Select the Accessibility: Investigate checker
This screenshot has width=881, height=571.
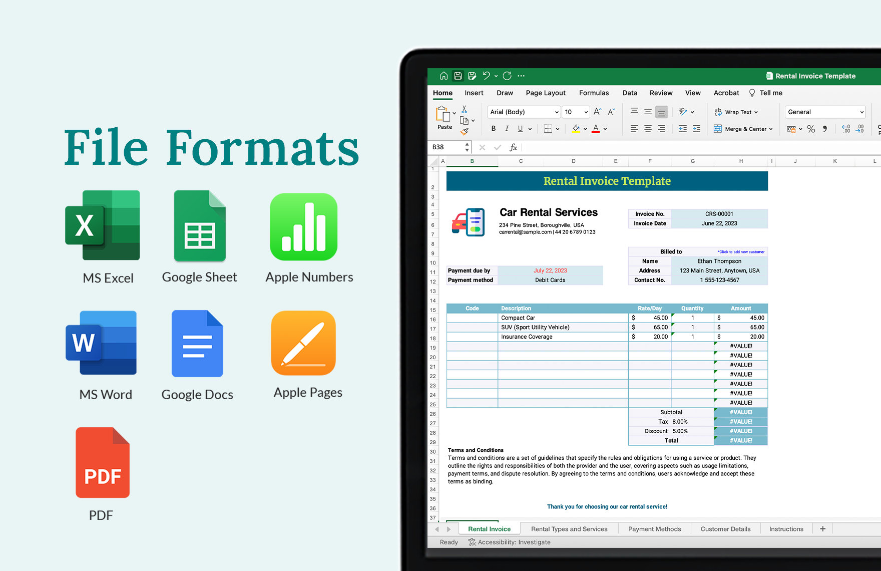click(x=509, y=542)
